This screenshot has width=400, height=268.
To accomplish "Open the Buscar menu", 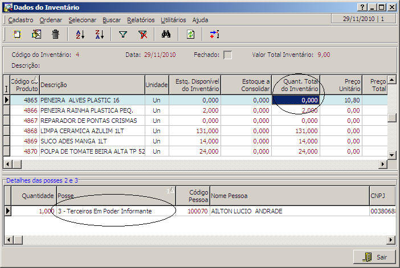I will pyautogui.click(x=112, y=20).
